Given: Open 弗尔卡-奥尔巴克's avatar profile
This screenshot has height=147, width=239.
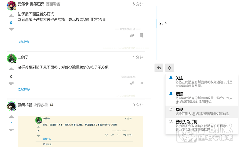Looking at the screenshot, I should pyautogui.click(x=11, y=6).
